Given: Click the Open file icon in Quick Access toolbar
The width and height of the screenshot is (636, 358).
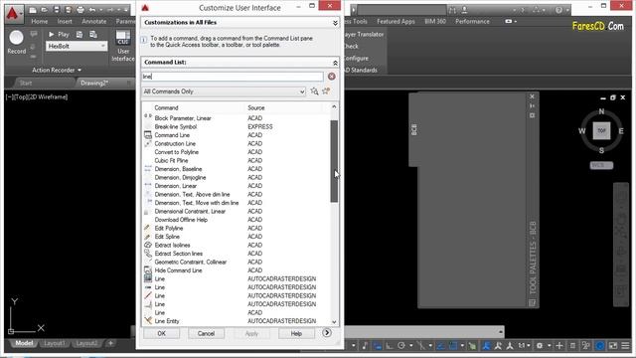Looking at the screenshot, I should point(45,10).
